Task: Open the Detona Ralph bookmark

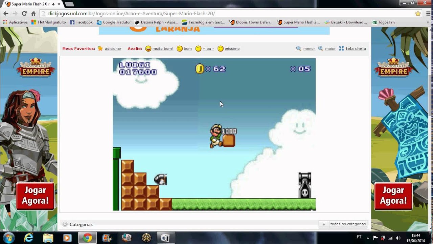Action: point(156,22)
